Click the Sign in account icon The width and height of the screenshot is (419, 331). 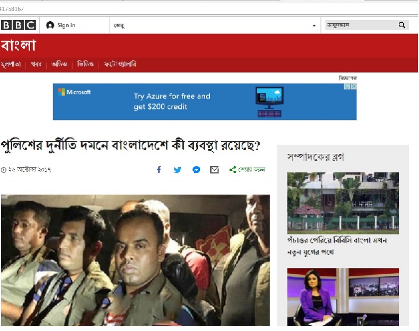(x=50, y=25)
